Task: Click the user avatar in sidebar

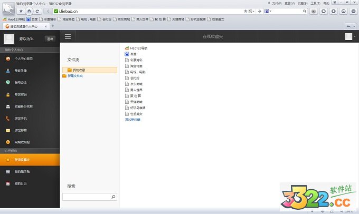Action: click(9, 38)
